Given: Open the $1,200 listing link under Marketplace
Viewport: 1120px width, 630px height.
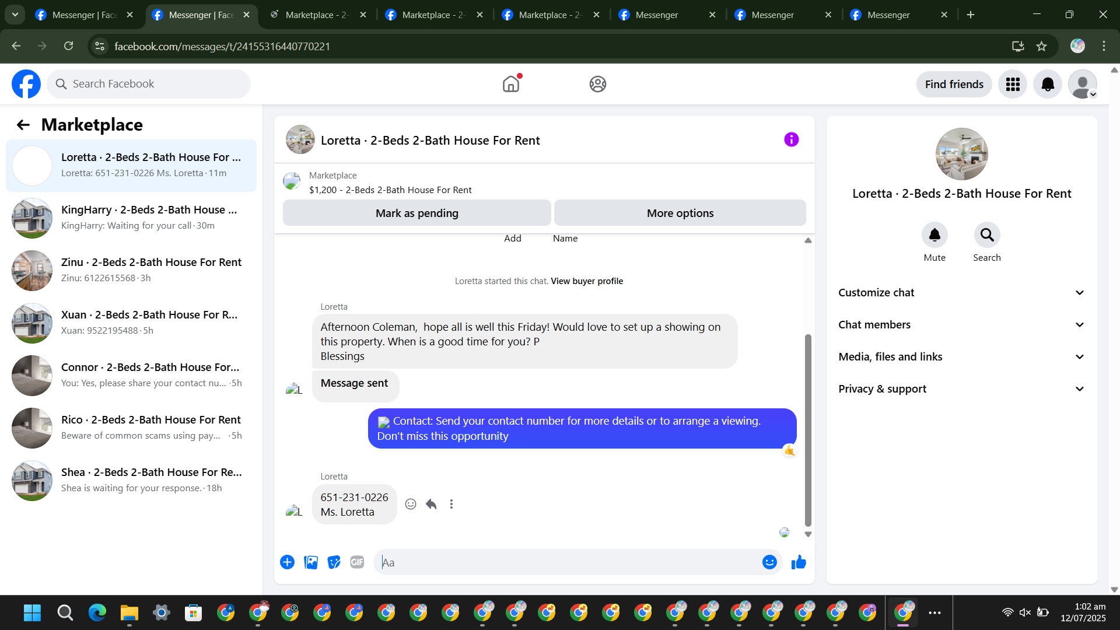Looking at the screenshot, I should click(390, 190).
